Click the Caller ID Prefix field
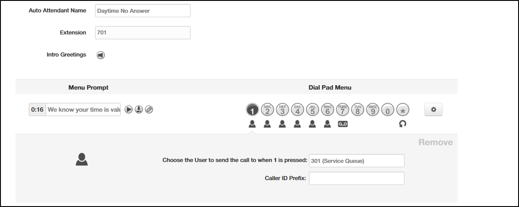Viewport: 519px width, 207px height. click(356, 178)
